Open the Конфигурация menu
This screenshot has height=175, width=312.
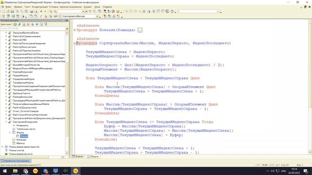point(40,7)
